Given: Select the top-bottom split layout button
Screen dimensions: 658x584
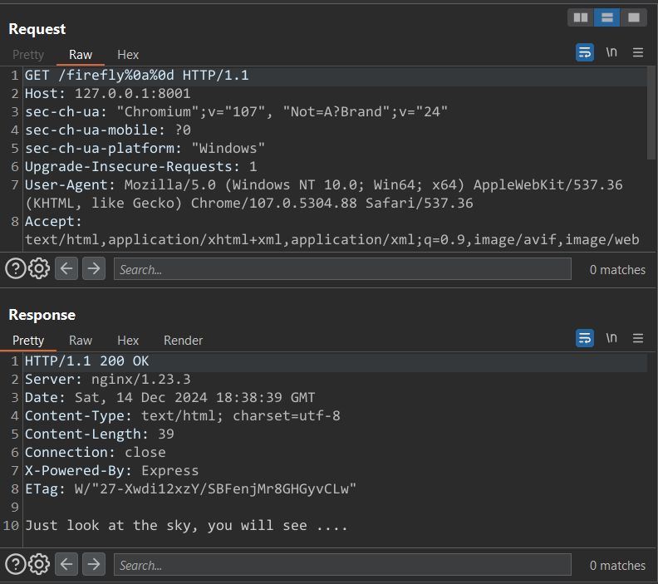Looking at the screenshot, I should [607, 17].
